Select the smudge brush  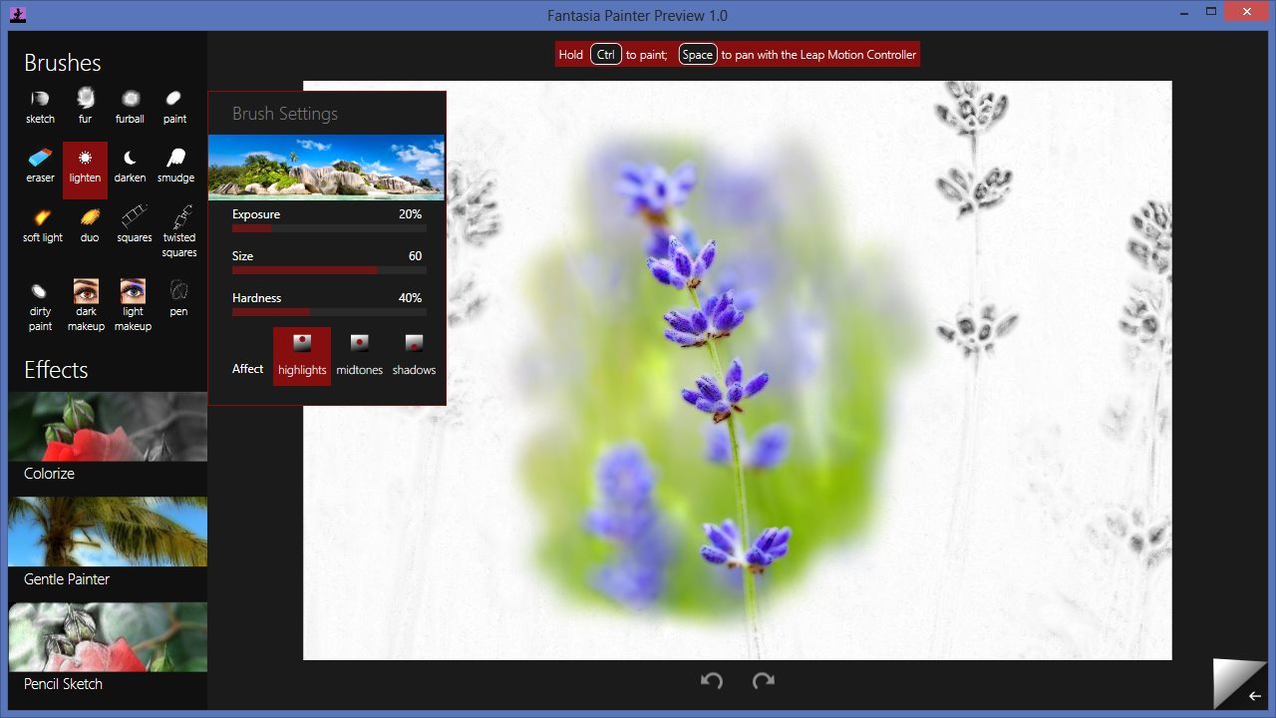click(175, 166)
